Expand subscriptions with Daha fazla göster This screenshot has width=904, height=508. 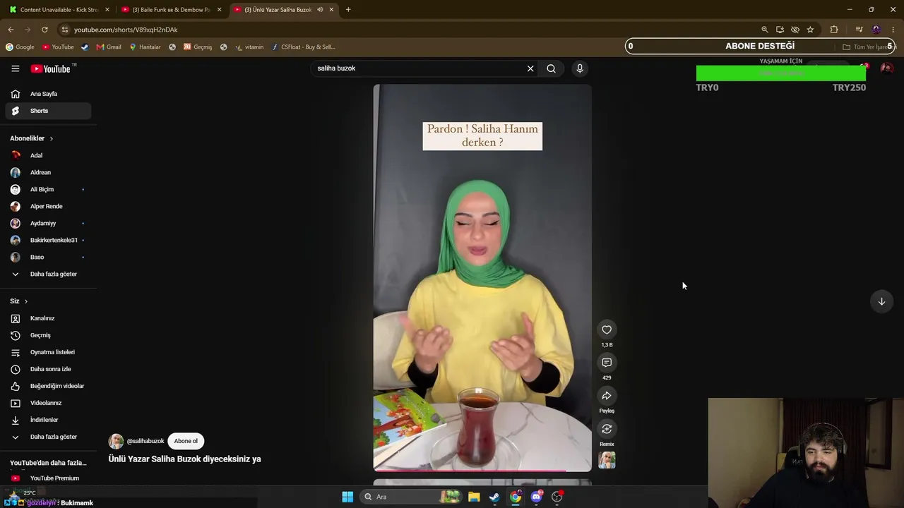point(48,274)
